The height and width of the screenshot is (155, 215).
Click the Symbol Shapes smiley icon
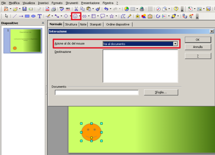pyautogui.click(x=75, y=16)
